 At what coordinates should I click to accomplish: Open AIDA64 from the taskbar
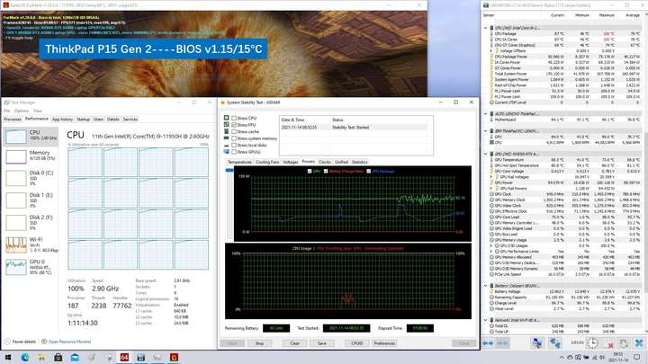[x=124, y=357]
